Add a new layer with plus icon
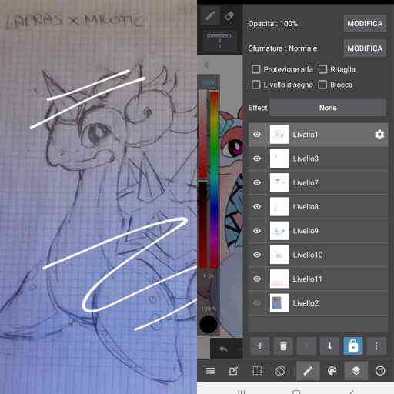Viewport: 394px width, 394px height. 260,346
